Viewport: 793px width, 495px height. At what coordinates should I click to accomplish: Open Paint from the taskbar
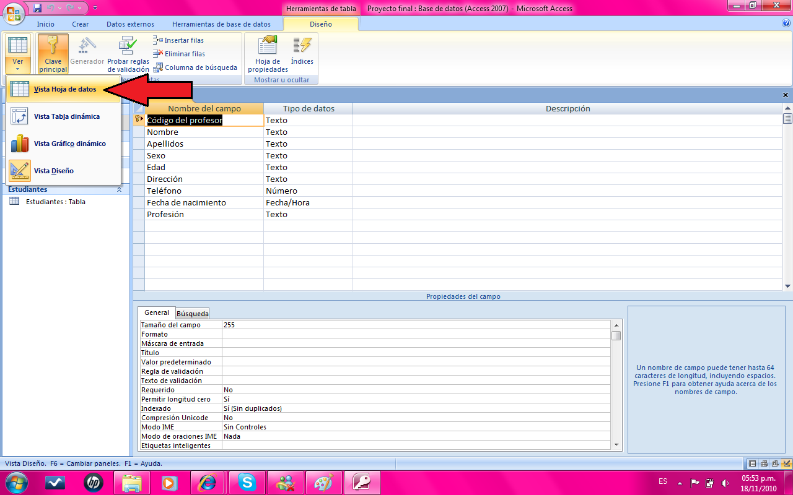323,482
